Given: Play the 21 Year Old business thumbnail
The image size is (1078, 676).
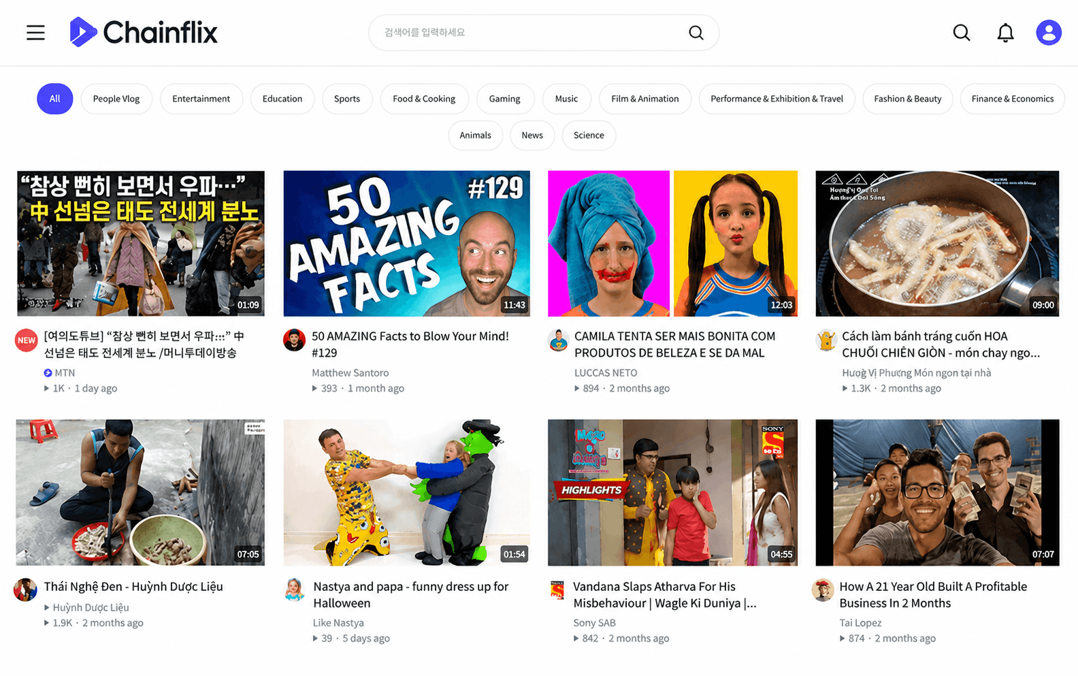Looking at the screenshot, I should (x=937, y=492).
